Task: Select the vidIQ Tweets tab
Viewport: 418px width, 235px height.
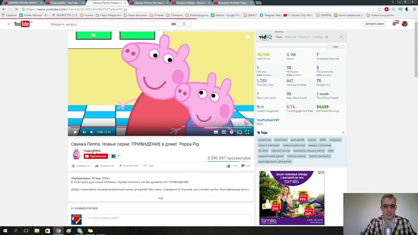Action: (304, 37)
